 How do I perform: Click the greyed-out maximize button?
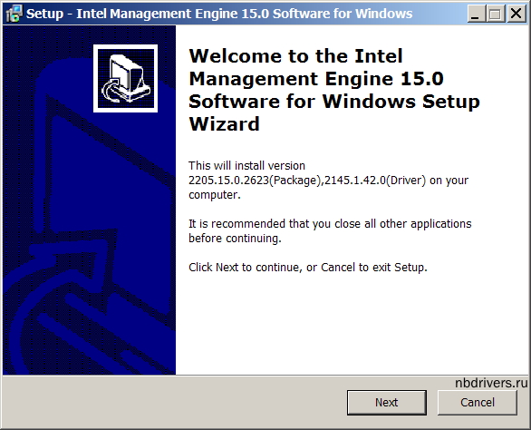click(496, 14)
